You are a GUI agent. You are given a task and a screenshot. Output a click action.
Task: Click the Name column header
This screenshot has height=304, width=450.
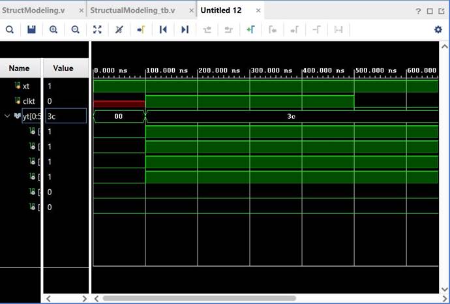20,68
